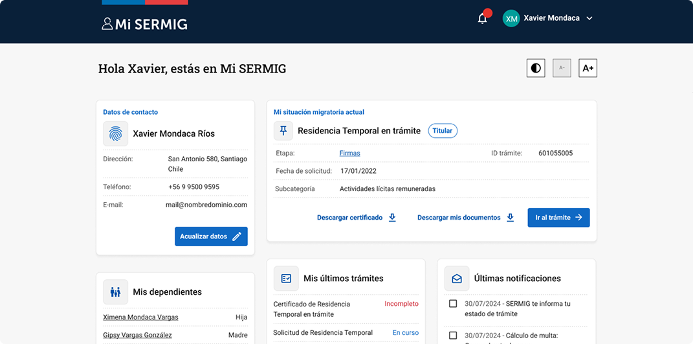Viewport: 693px width, 344px height.
Task: Click Descargar certificado link
Action: (349, 218)
